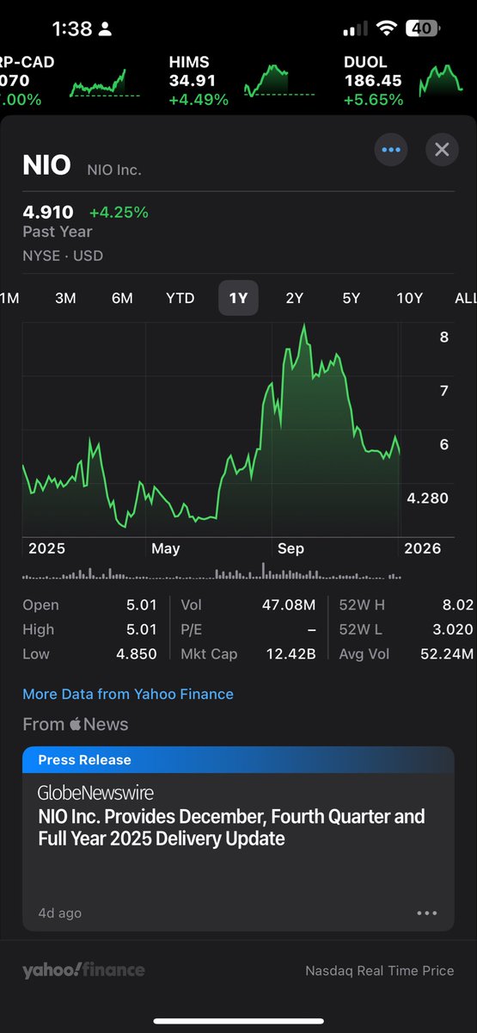Tap the NIO Inc. company name
This screenshot has width=477, height=1033.
[x=114, y=170]
